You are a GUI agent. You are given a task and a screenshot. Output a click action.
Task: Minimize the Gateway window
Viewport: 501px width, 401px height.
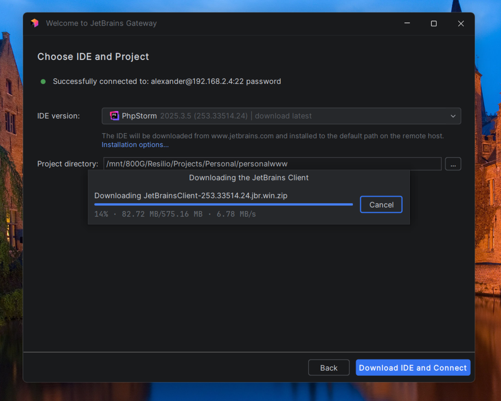(x=407, y=23)
